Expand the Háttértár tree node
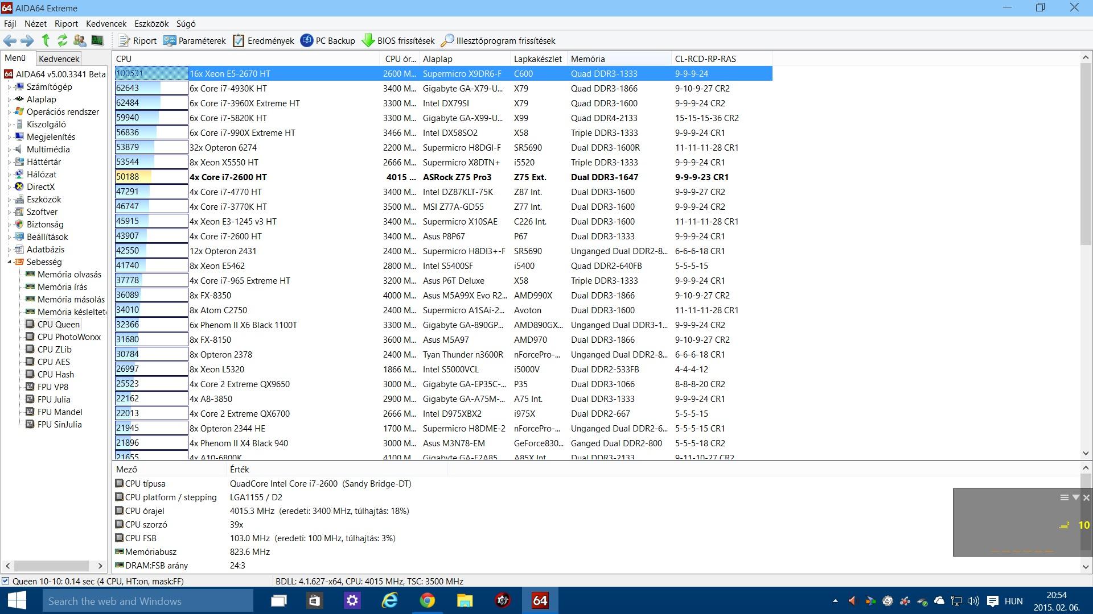The height and width of the screenshot is (614, 1093). [x=9, y=162]
